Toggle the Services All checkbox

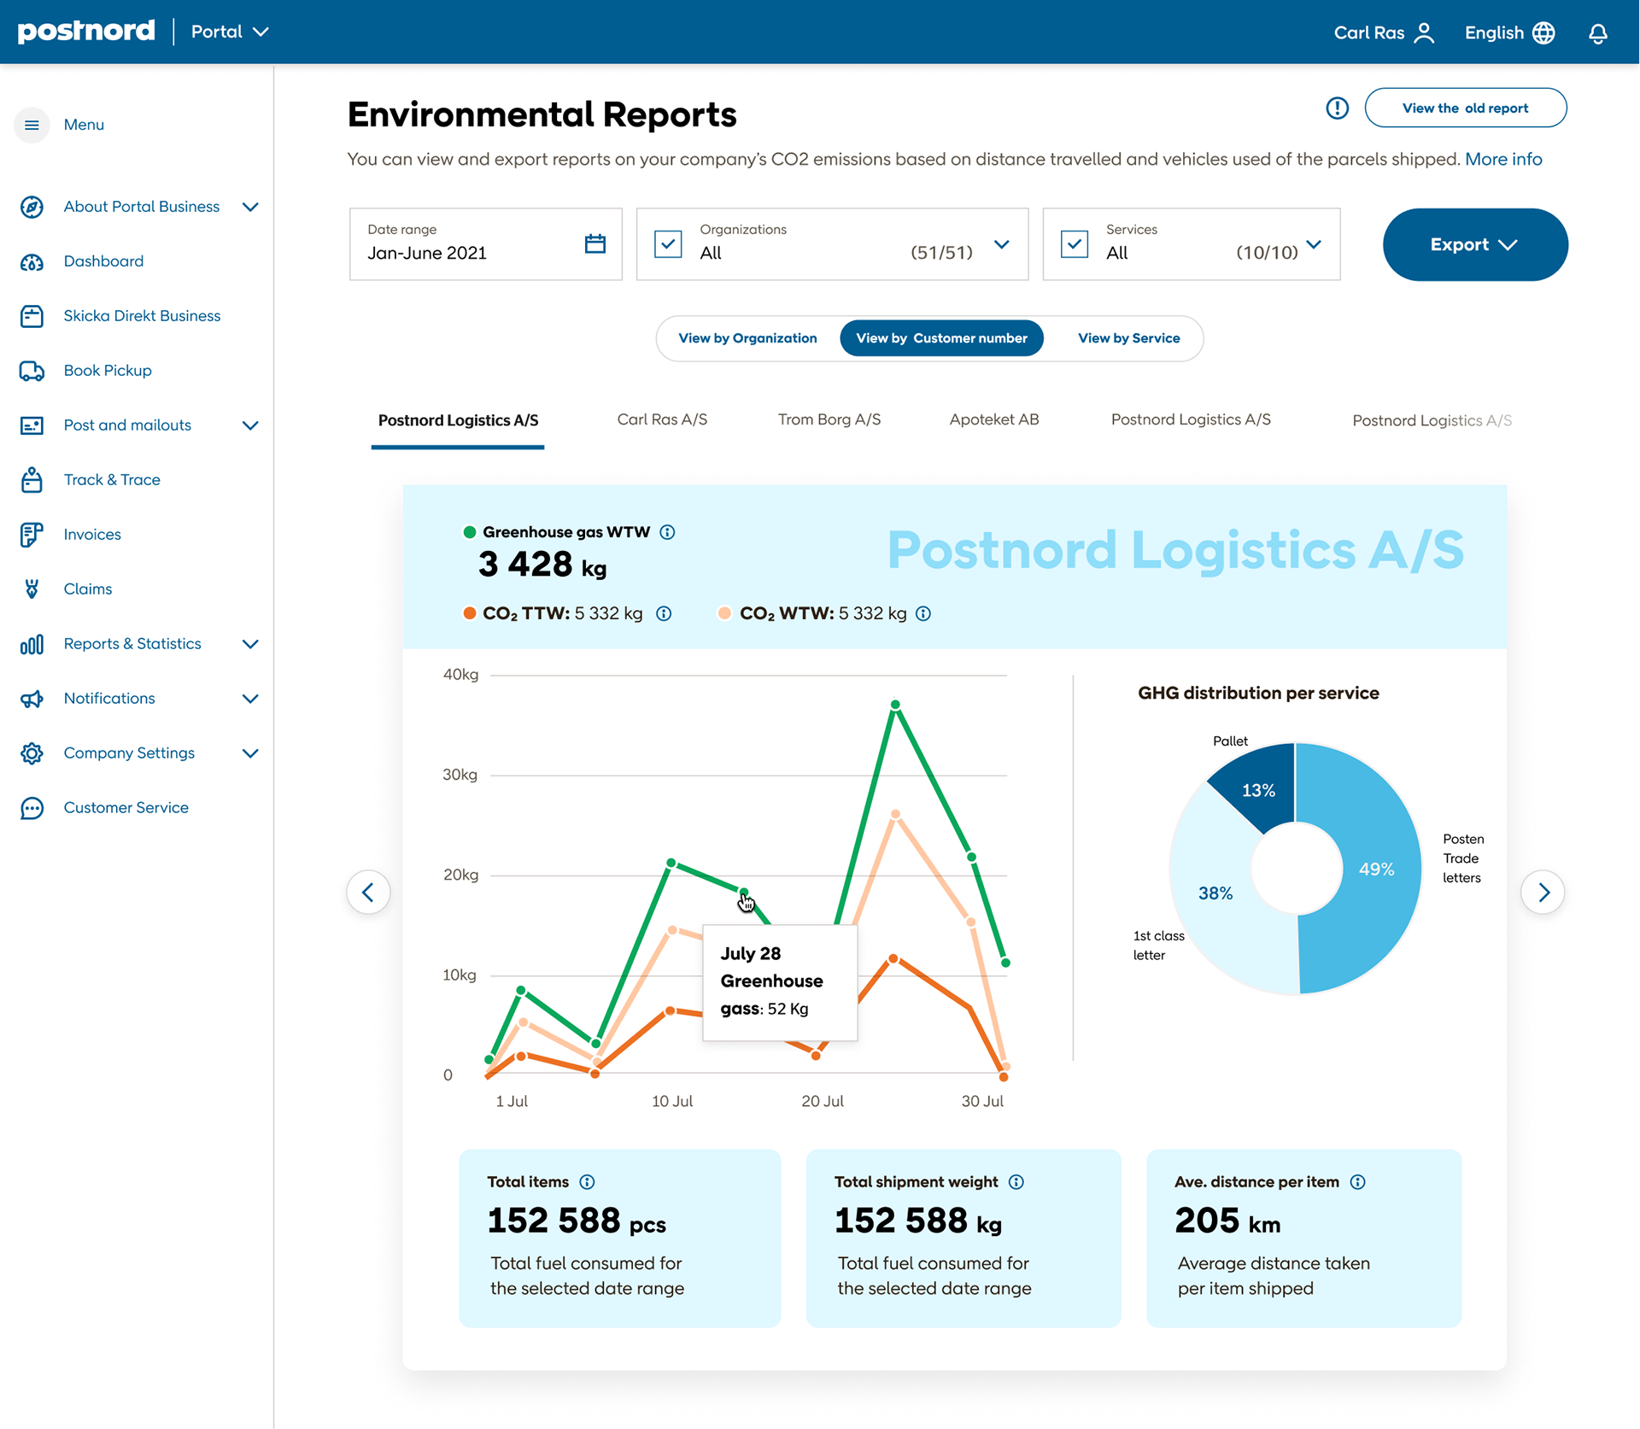point(1075,244)
